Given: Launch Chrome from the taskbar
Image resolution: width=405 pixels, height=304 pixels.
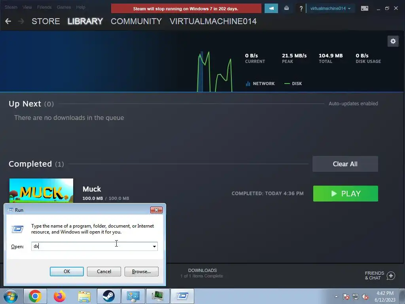Looking at the screenshot, I should [35, 296].
